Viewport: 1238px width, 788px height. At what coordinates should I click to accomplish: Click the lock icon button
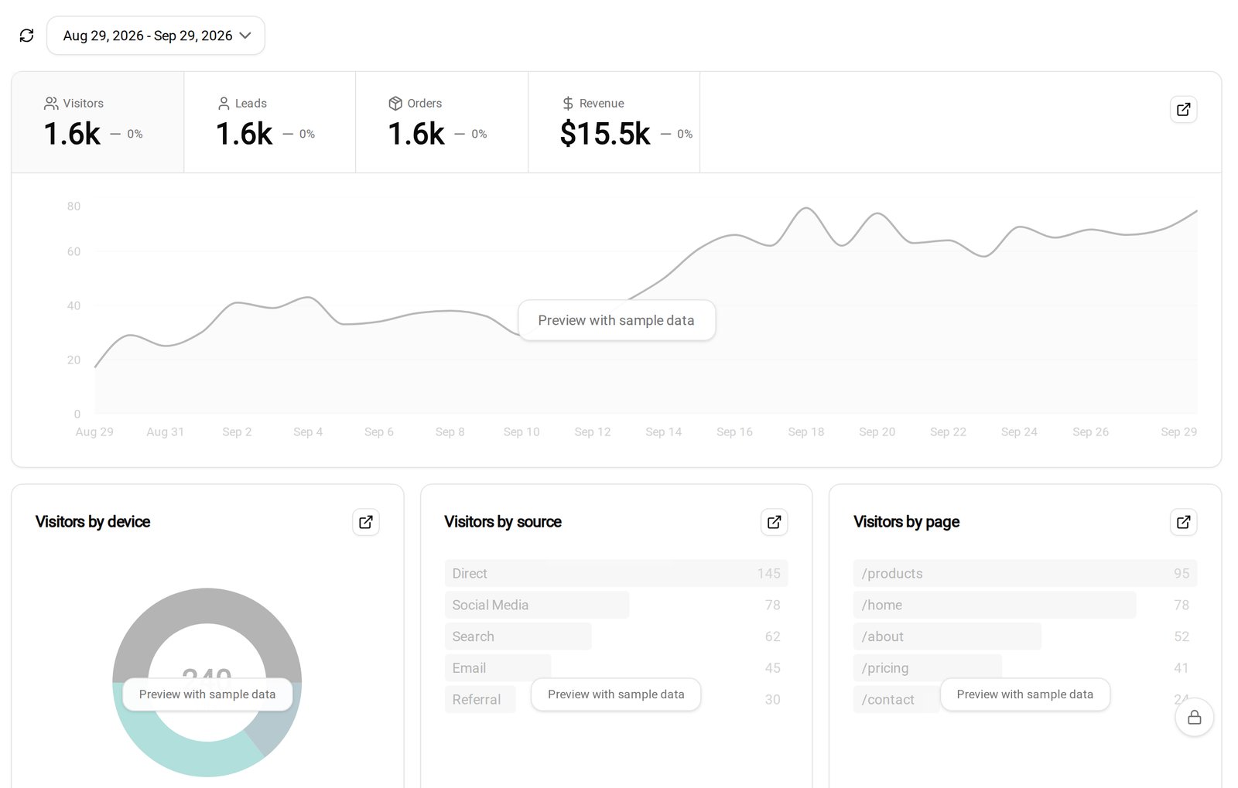click(x=1194, y=717)
